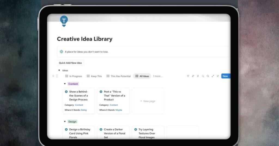Screen dimensions: 279x146
Task: Open the Behind-the-Scenes Design Process card
Action: [78, 96]
